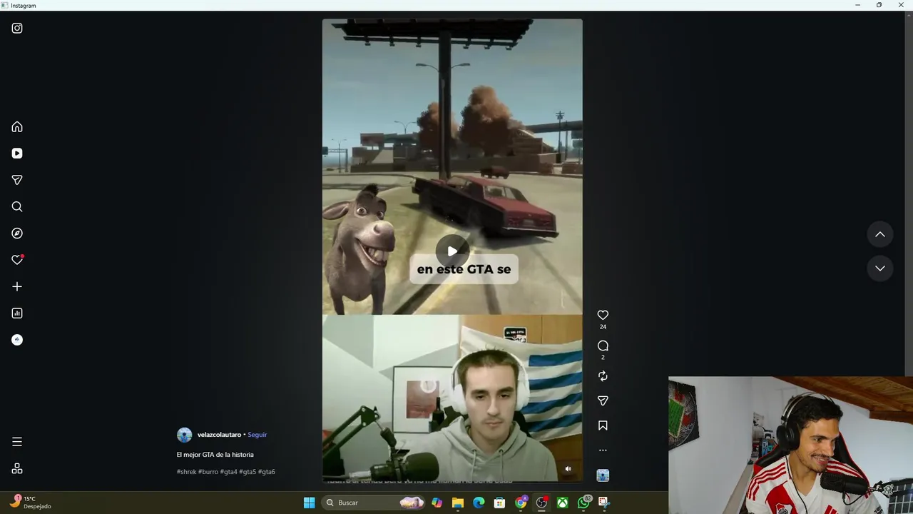Open File Explorer from the taskbar
Screen dimensions: 913x514
pyautogui.click(x=458, y=503)
